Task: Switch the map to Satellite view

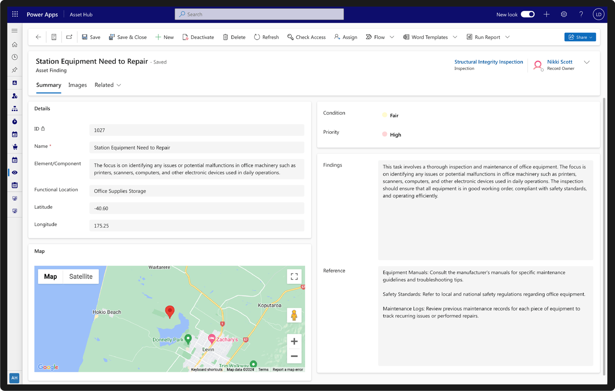Action: (81, 276)
